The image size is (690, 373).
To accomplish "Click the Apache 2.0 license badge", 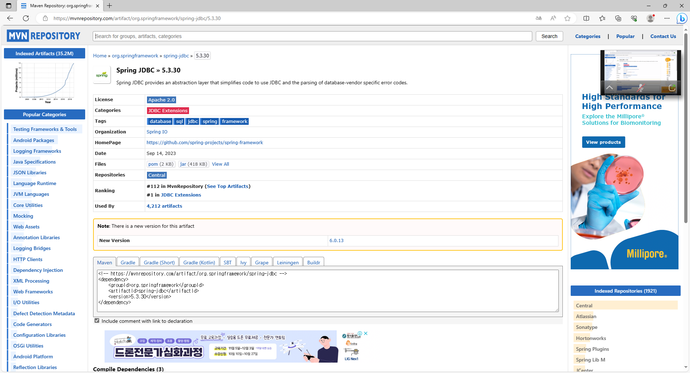I will click(161, 100).
